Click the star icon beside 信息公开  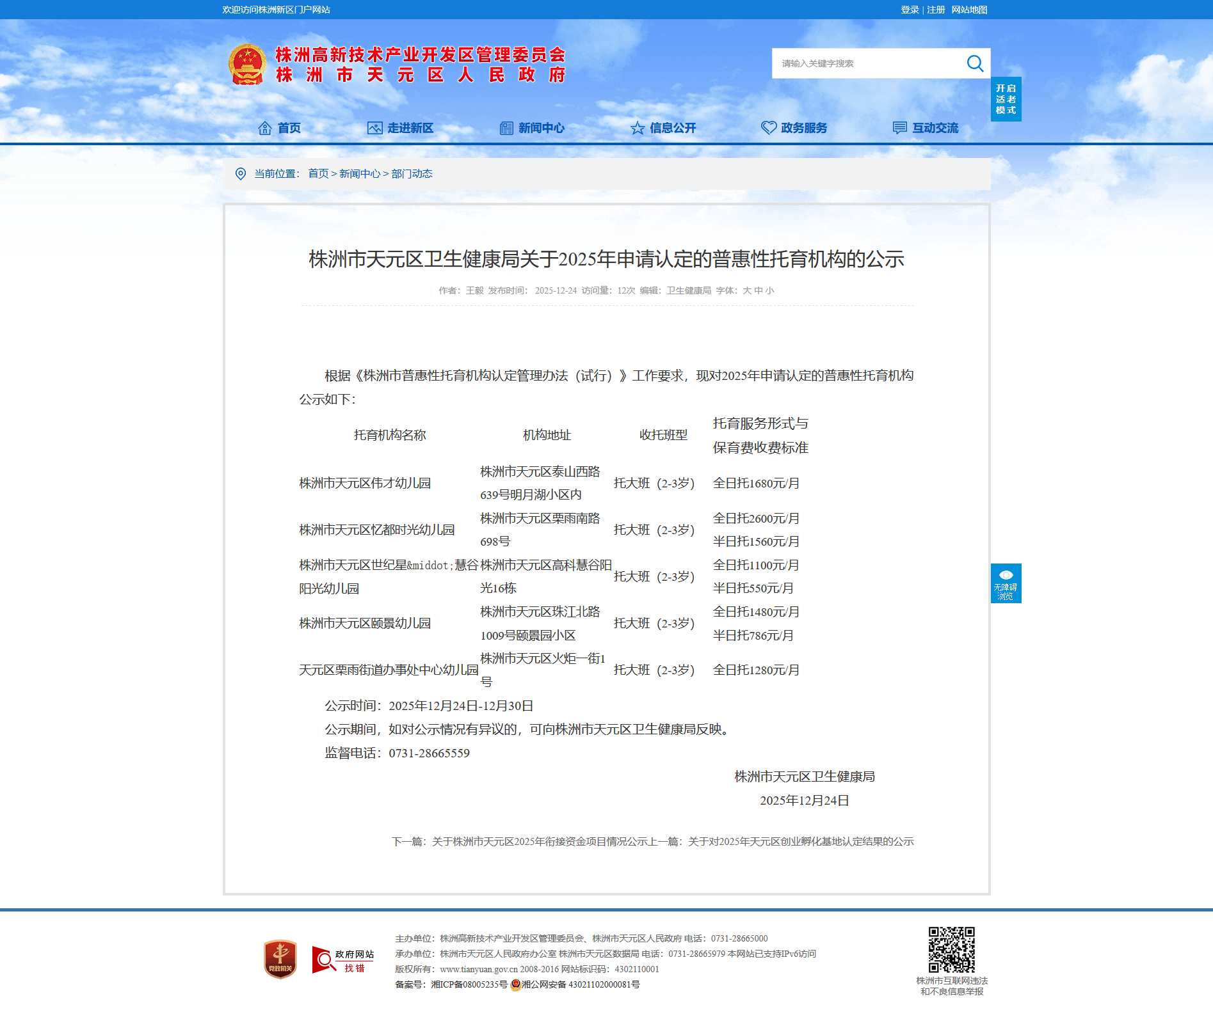tap(637, 128)
